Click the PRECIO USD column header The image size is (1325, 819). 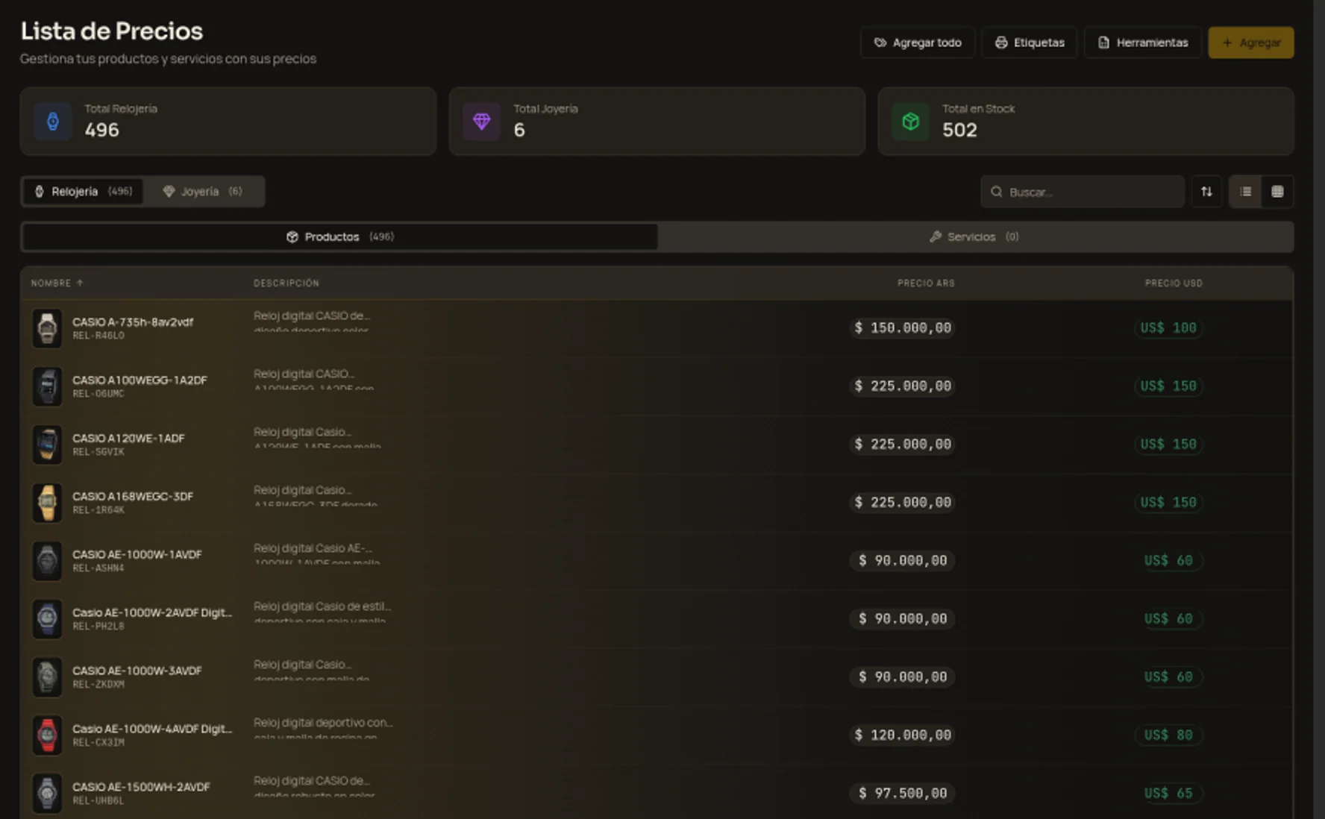(1174, 283)
